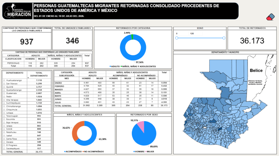Image resolution: width=279 pixels, height=156 pixels.
Task: Expand the San Marcos department row
Action: point(4,84)
